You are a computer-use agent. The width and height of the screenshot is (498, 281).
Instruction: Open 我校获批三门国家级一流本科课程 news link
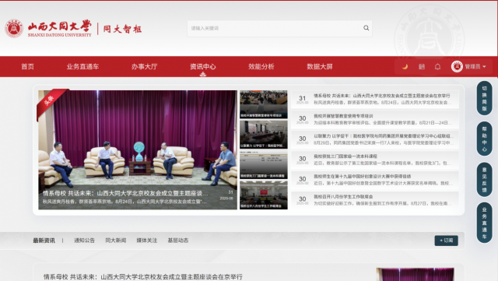[345, 156]
